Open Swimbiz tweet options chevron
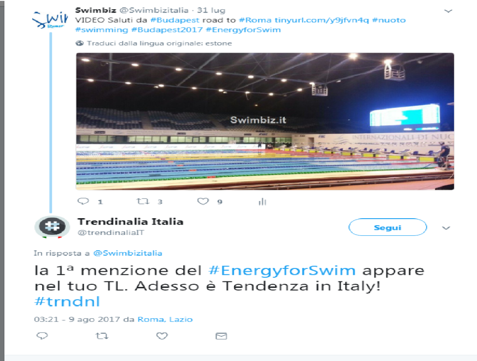Image resolution: width=477 pixels, height=361 pixels. (448, 11)
